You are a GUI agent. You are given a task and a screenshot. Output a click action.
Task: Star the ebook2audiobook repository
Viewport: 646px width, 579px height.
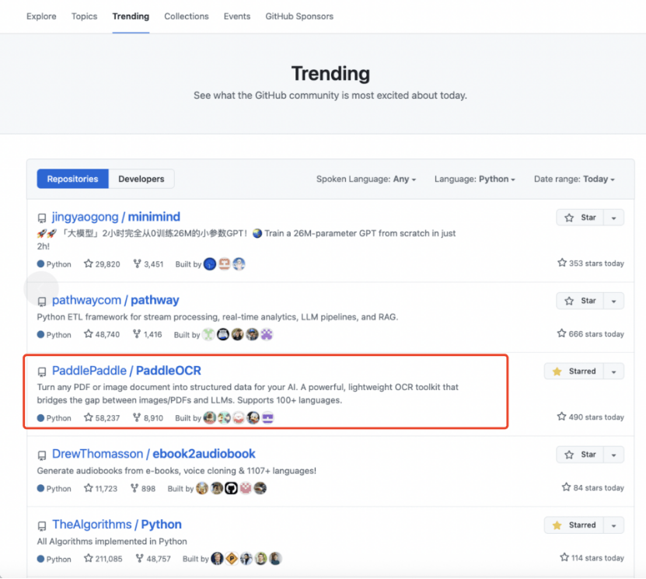pyautogui.click(x=580, y=454)
